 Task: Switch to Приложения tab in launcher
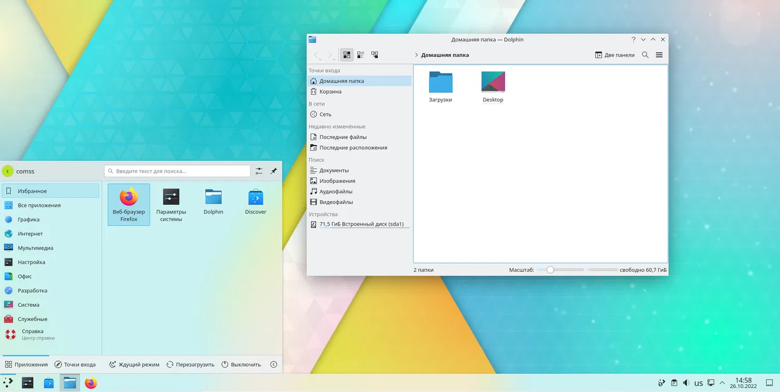pyautogui.click(x=26, y=364)
